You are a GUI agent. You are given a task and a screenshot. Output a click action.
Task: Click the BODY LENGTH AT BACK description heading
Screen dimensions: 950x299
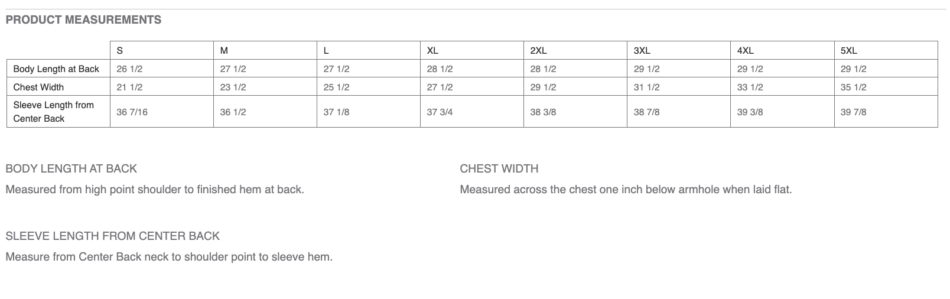tap(71, 169)
